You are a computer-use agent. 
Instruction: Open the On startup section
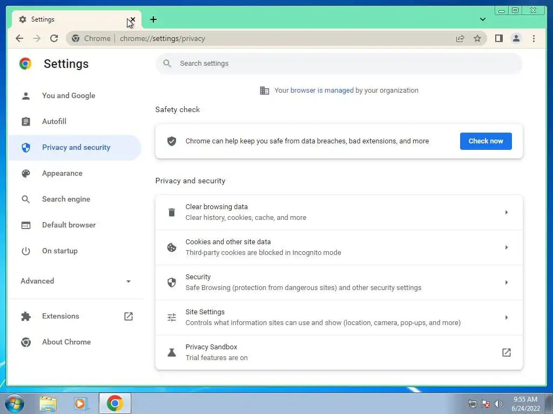point(75,251)
